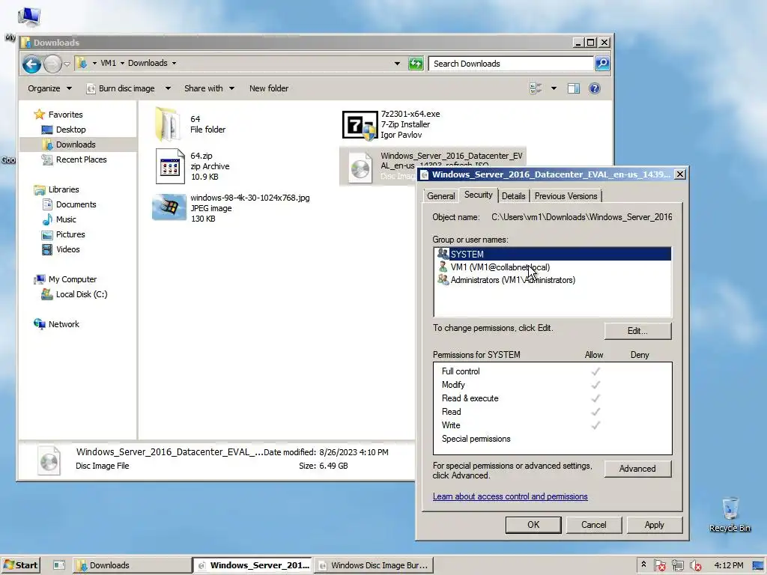Open the Recycle Bin desktop icon
The width and height of the screenshot is (767, 575).
pyautogui.click(x=730, y=514)
